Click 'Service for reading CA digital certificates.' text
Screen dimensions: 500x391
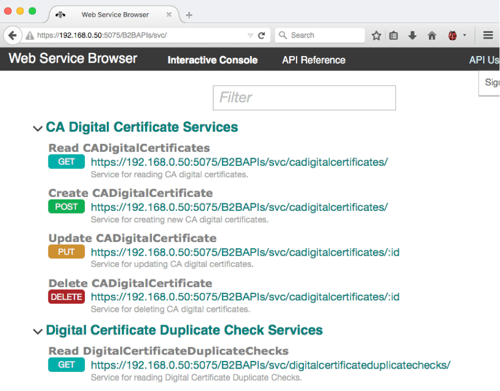coord(169,174)
